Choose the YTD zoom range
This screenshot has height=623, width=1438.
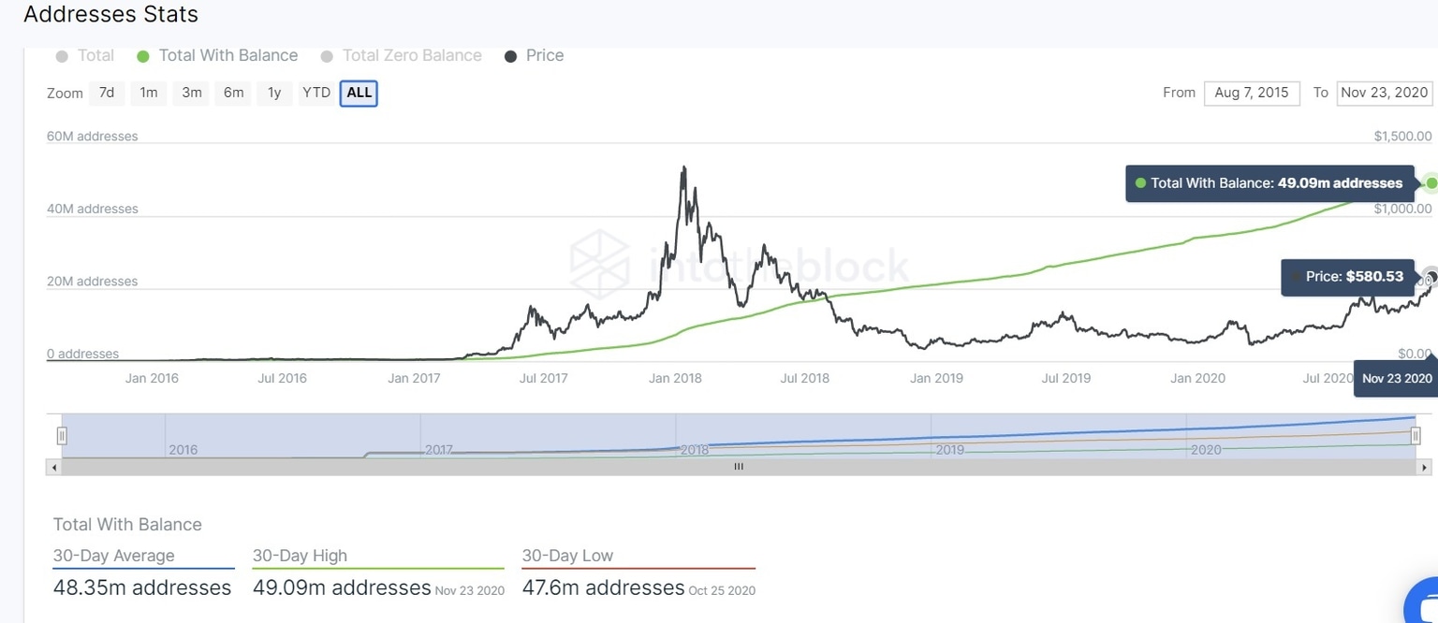316,93
